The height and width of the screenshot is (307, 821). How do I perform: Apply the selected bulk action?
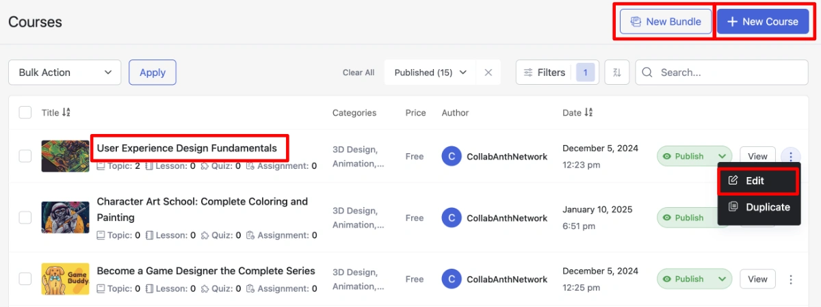point(153,72)
